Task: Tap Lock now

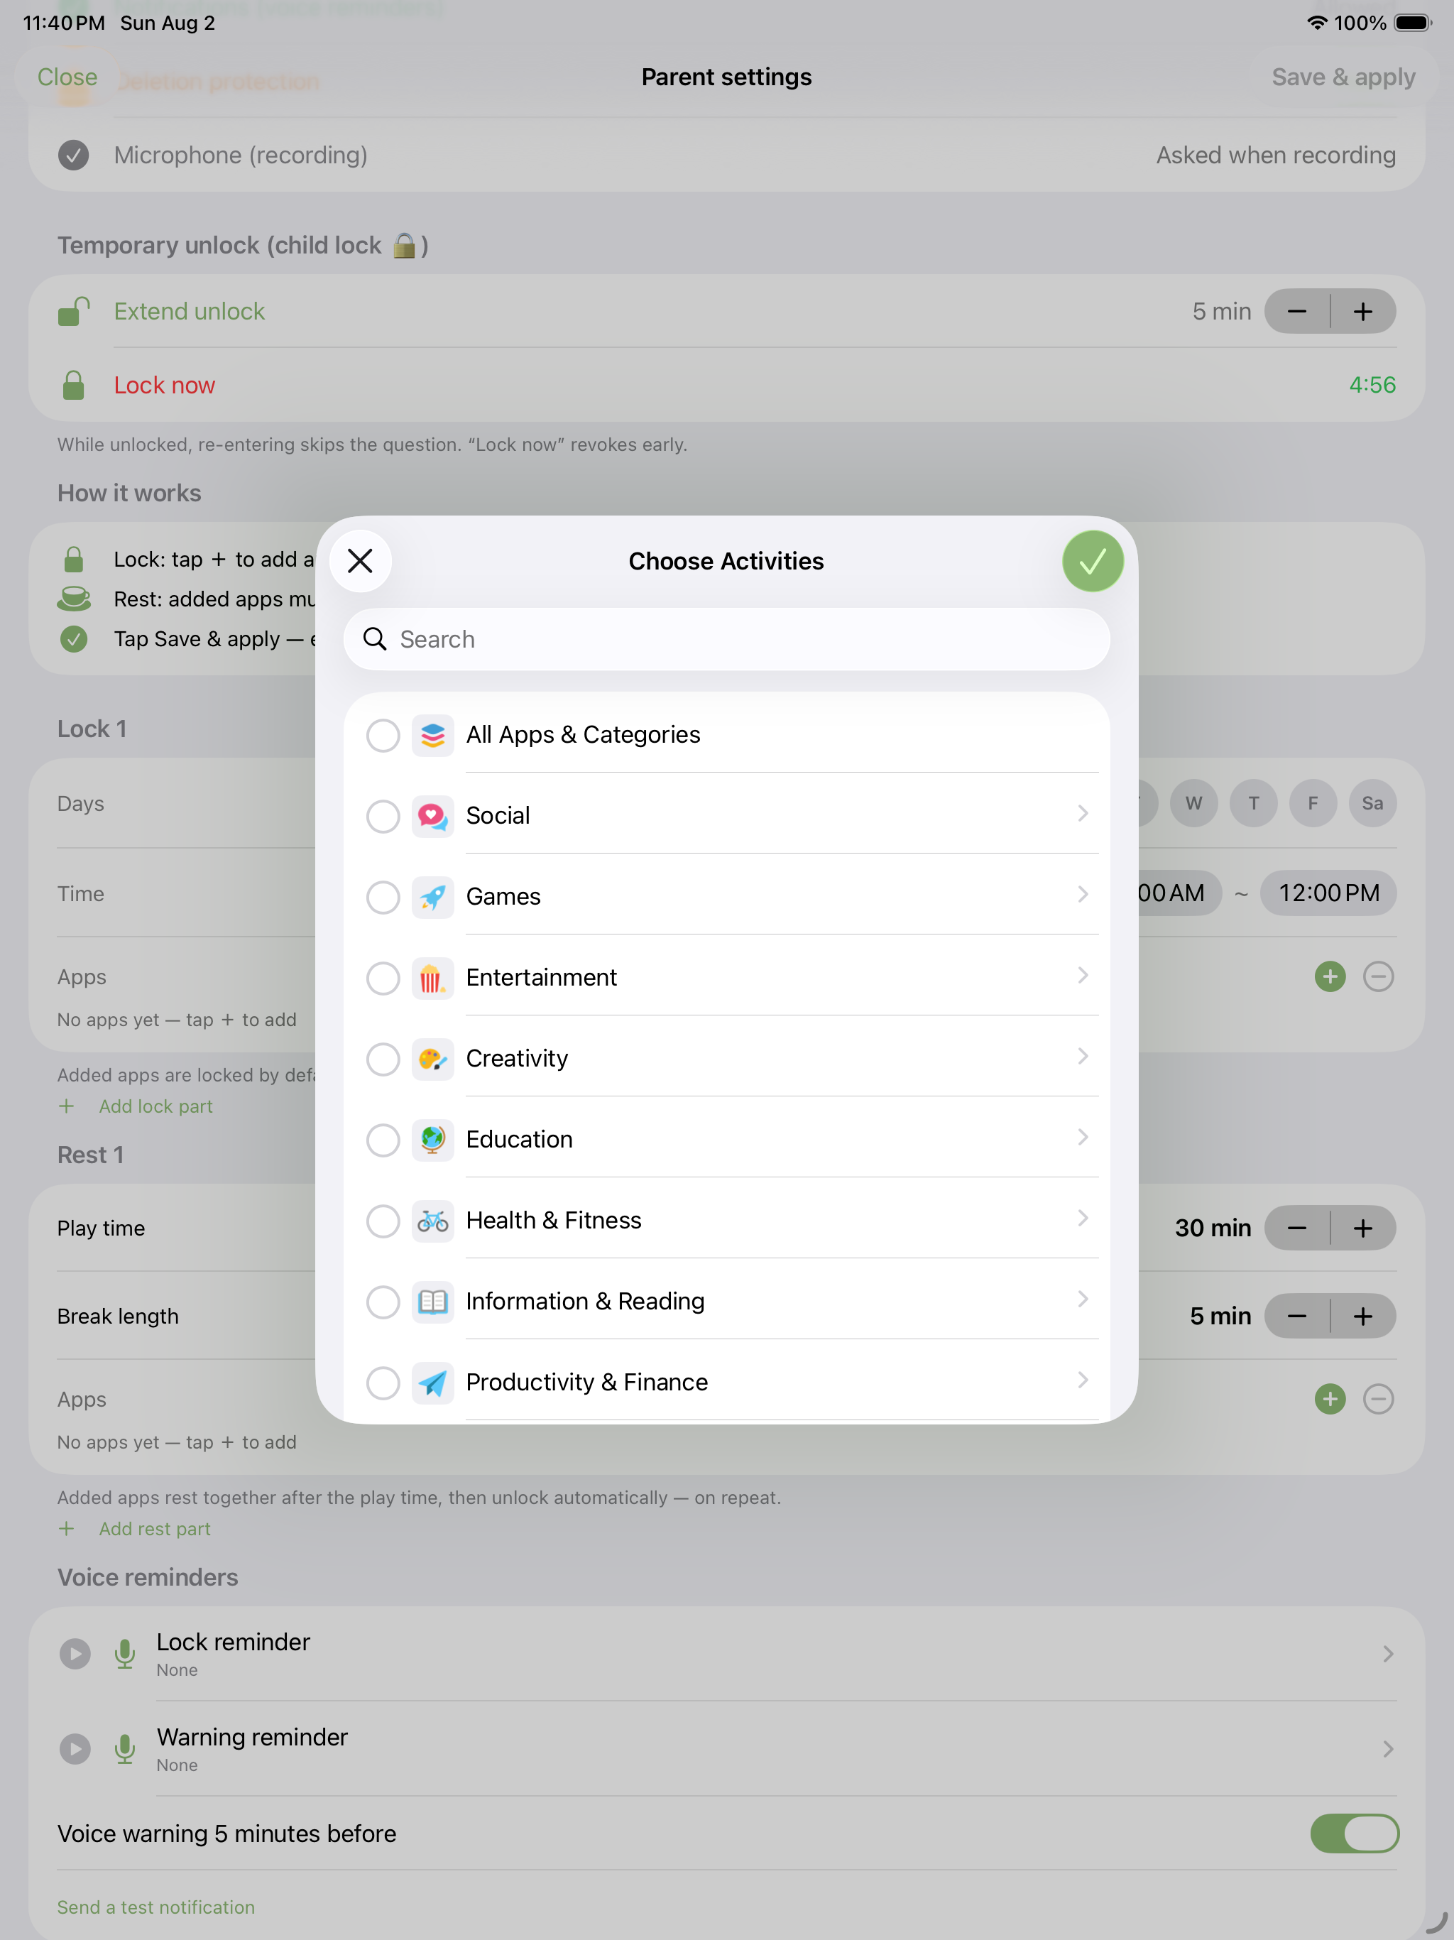Action: click(164, 385)
